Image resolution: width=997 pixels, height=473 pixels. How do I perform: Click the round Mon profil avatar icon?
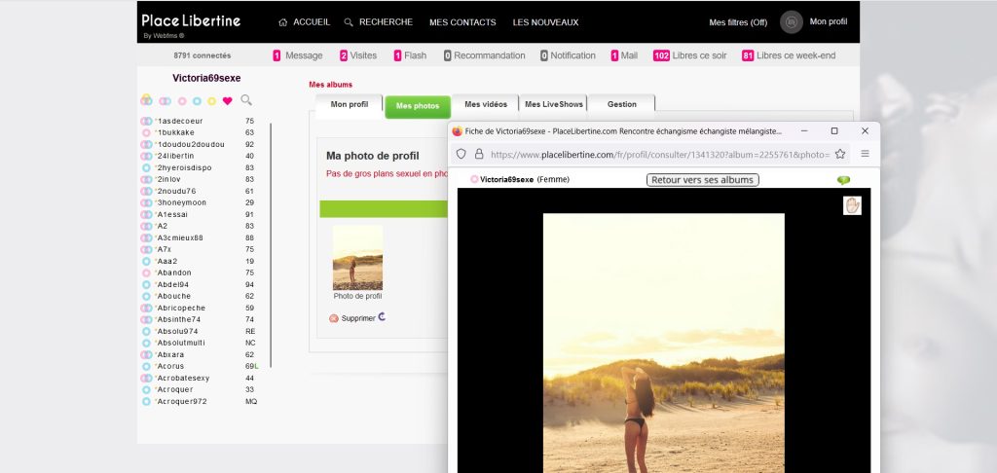(792, 22)
